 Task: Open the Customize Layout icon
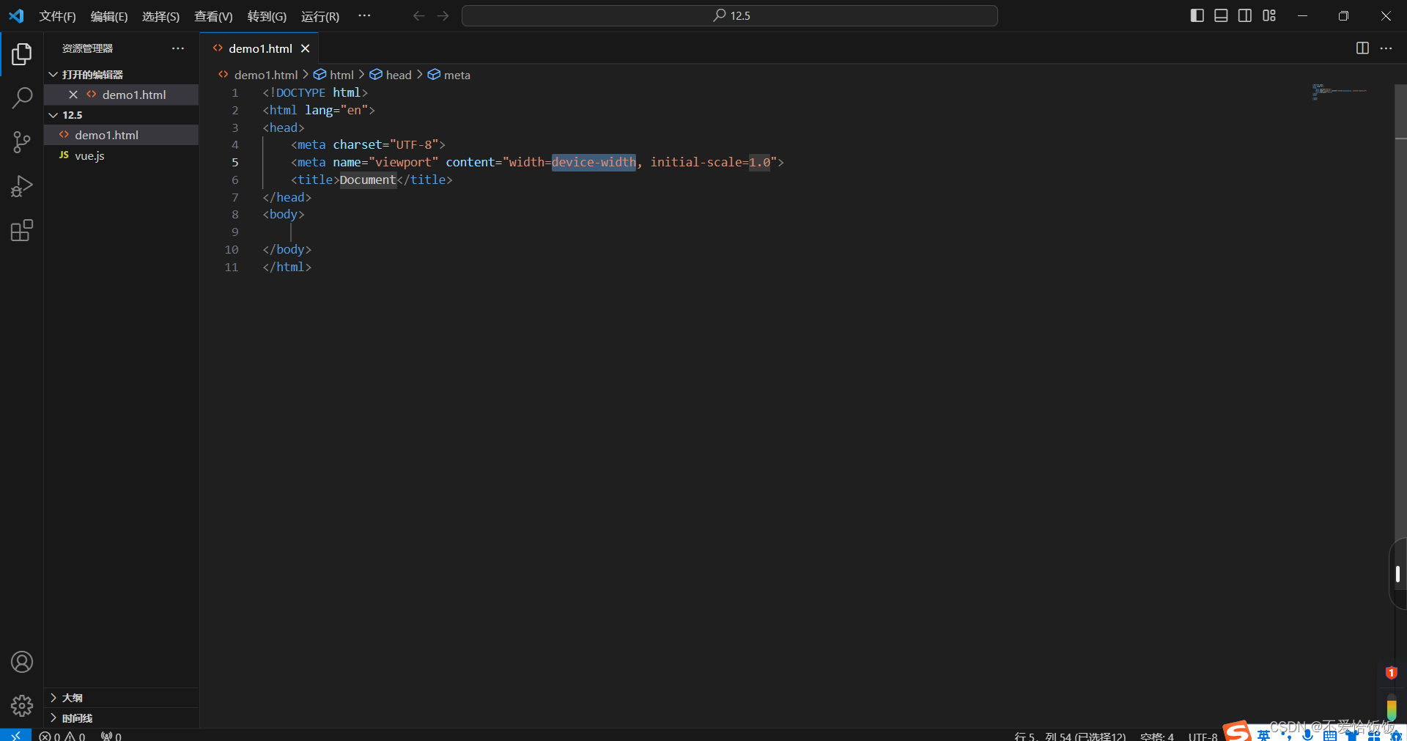[1269, 15]
